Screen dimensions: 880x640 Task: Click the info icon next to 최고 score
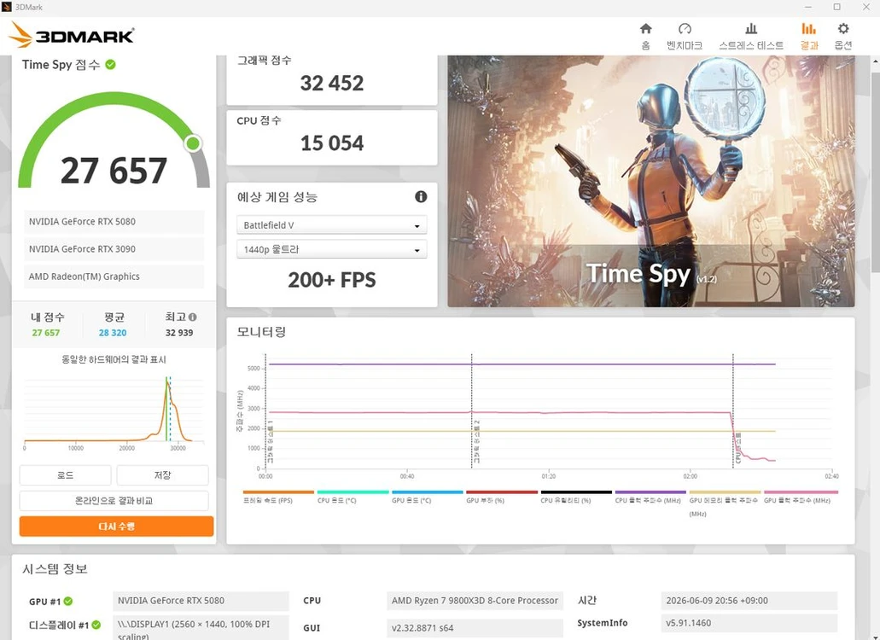tap(193, 317)
